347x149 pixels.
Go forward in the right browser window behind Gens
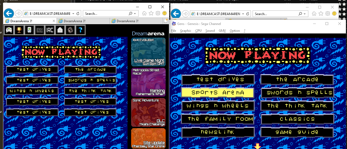click(186, 14)
